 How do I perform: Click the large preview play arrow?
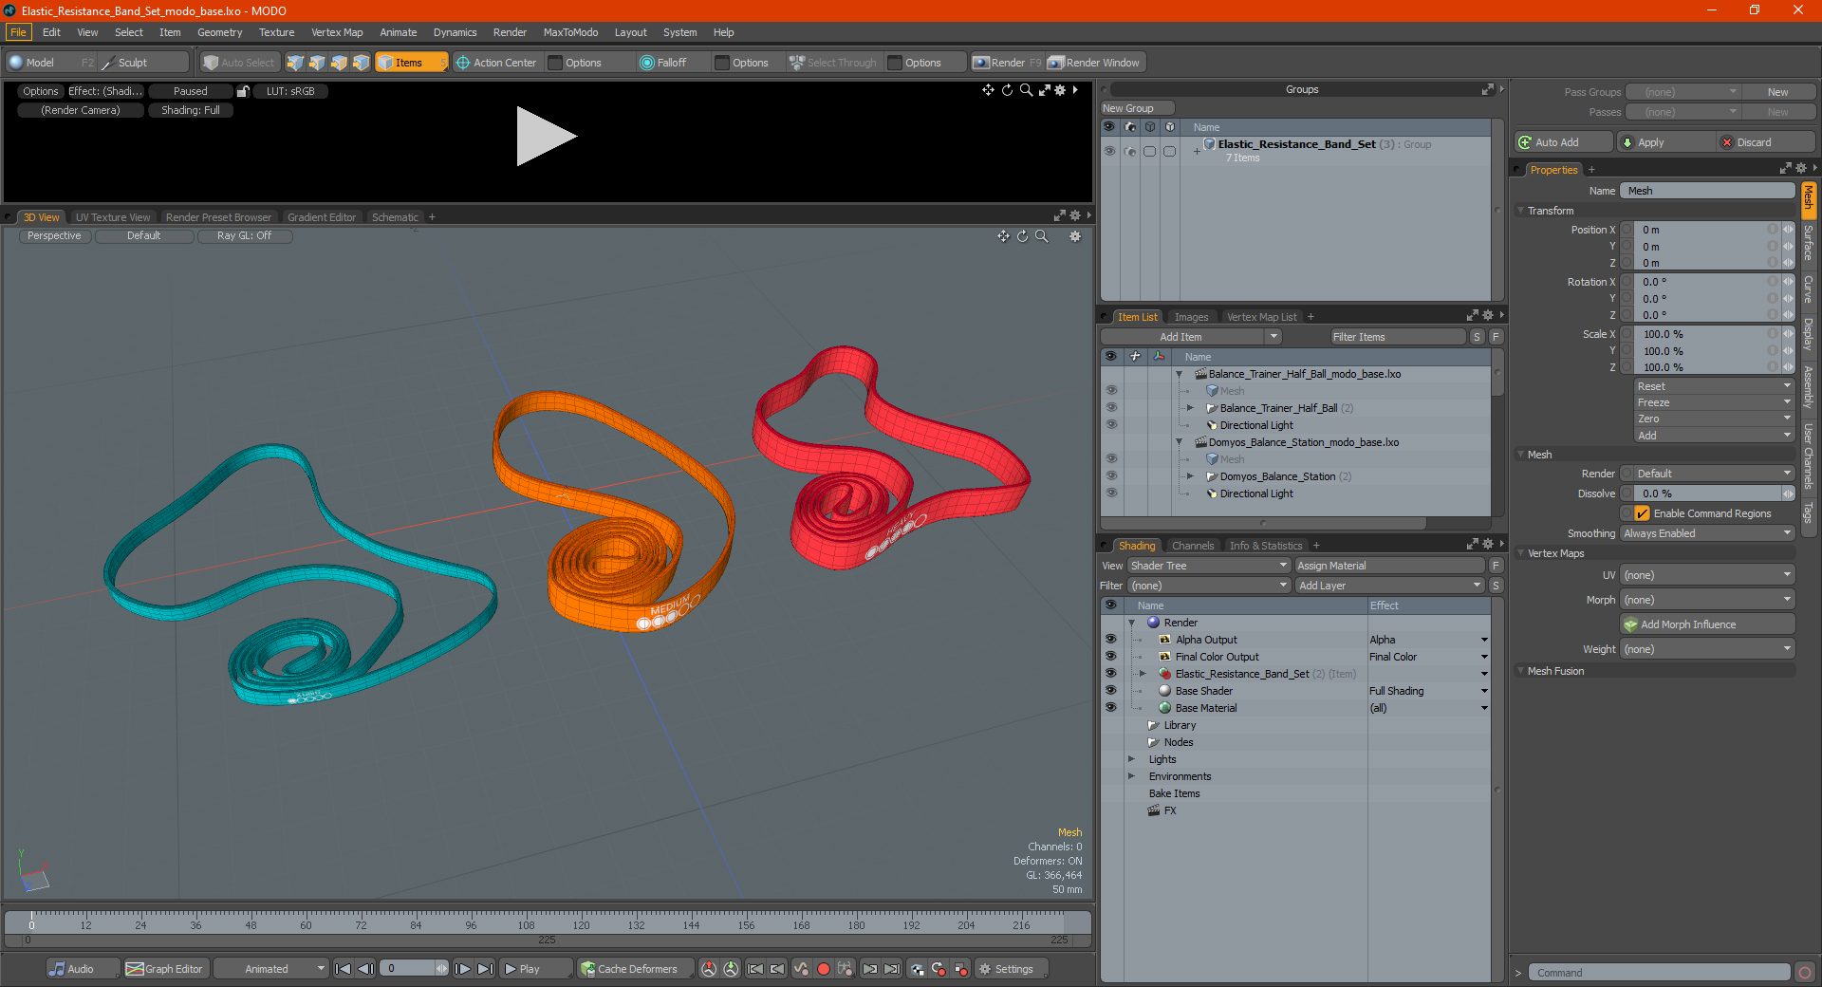click(x=546, y=137)
